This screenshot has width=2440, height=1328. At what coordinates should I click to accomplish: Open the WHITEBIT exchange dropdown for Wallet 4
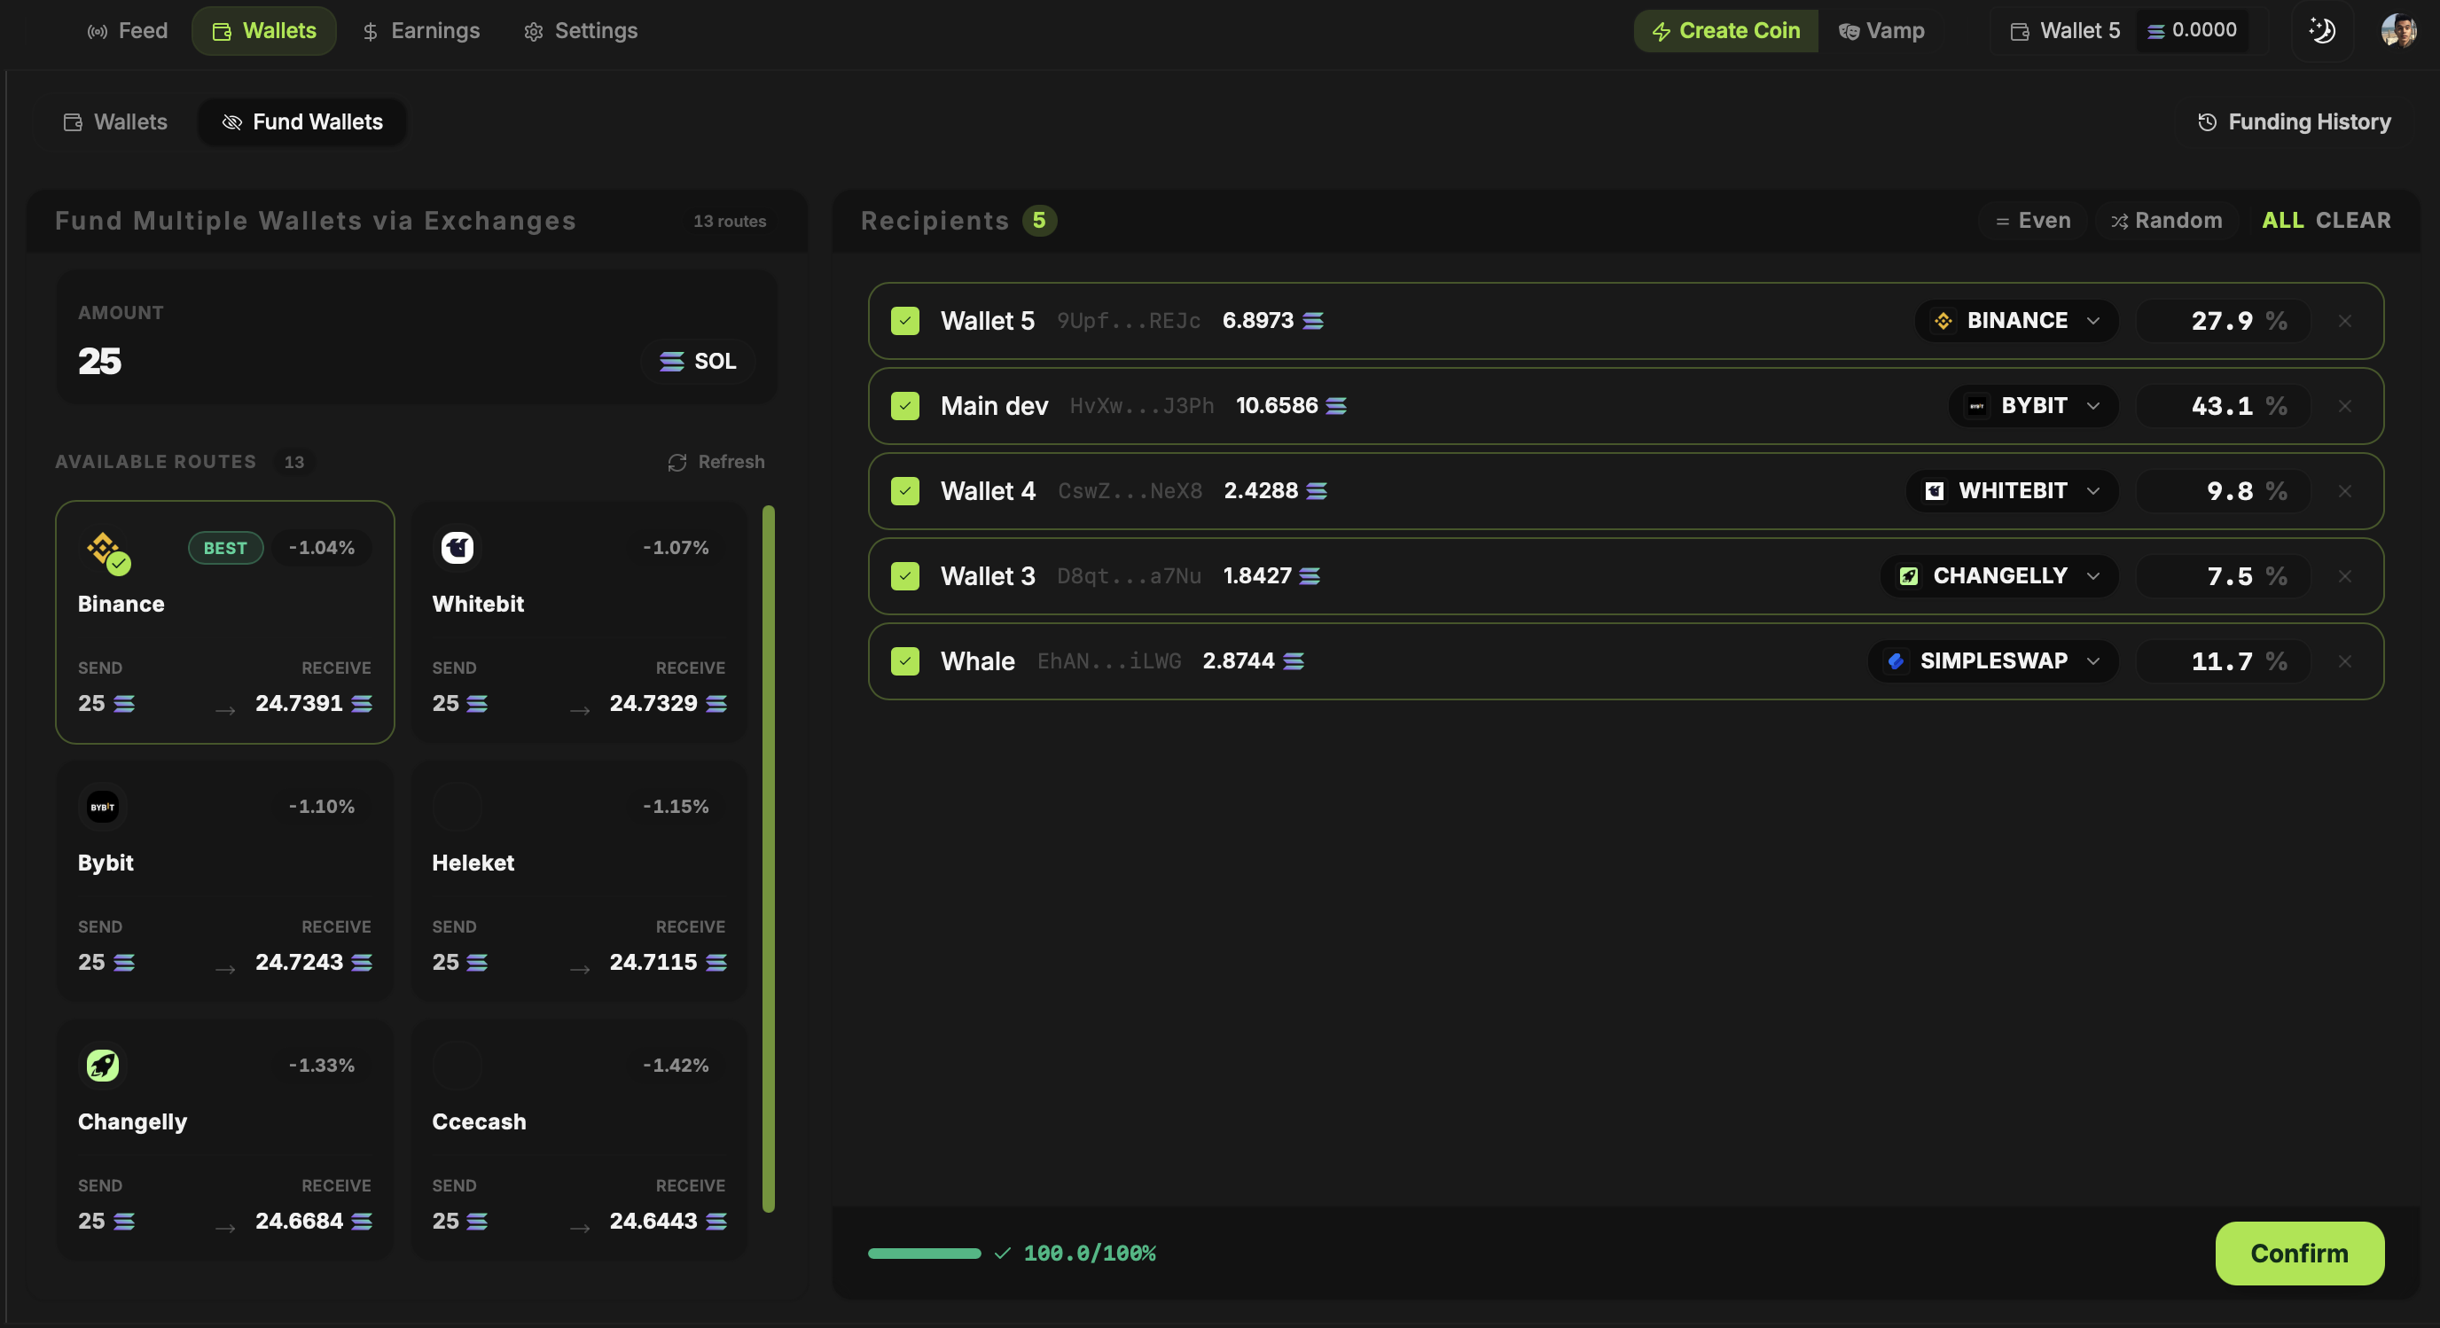point(2012,490)
